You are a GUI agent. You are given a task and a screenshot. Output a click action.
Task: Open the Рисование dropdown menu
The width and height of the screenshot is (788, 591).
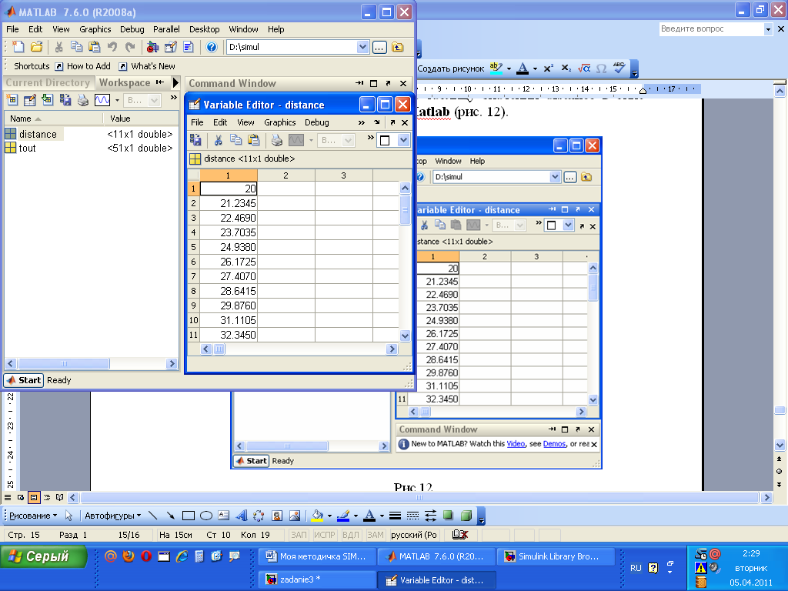click(x=33, y=516)
